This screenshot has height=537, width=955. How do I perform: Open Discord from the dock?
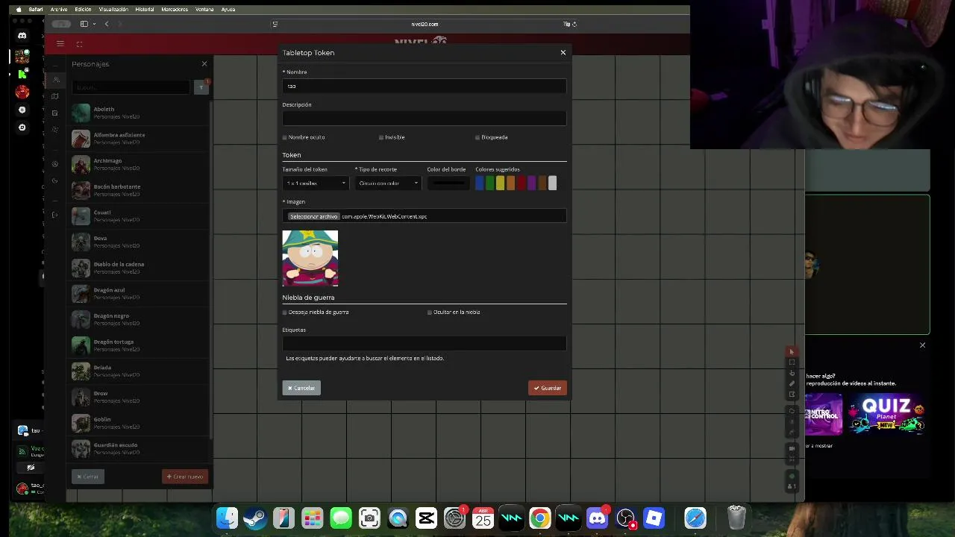coord(597,518)
